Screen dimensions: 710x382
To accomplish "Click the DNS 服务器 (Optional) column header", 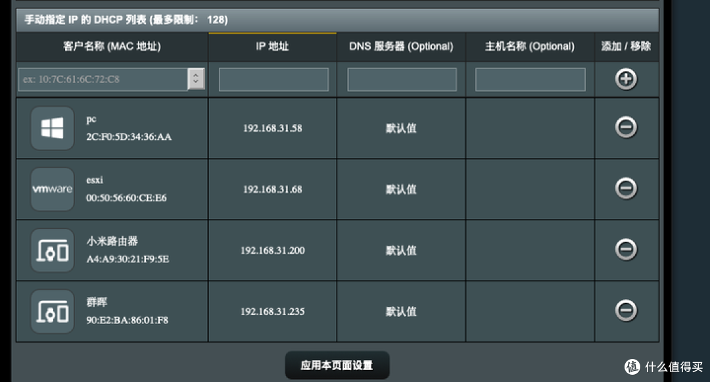I will (401, 47).
